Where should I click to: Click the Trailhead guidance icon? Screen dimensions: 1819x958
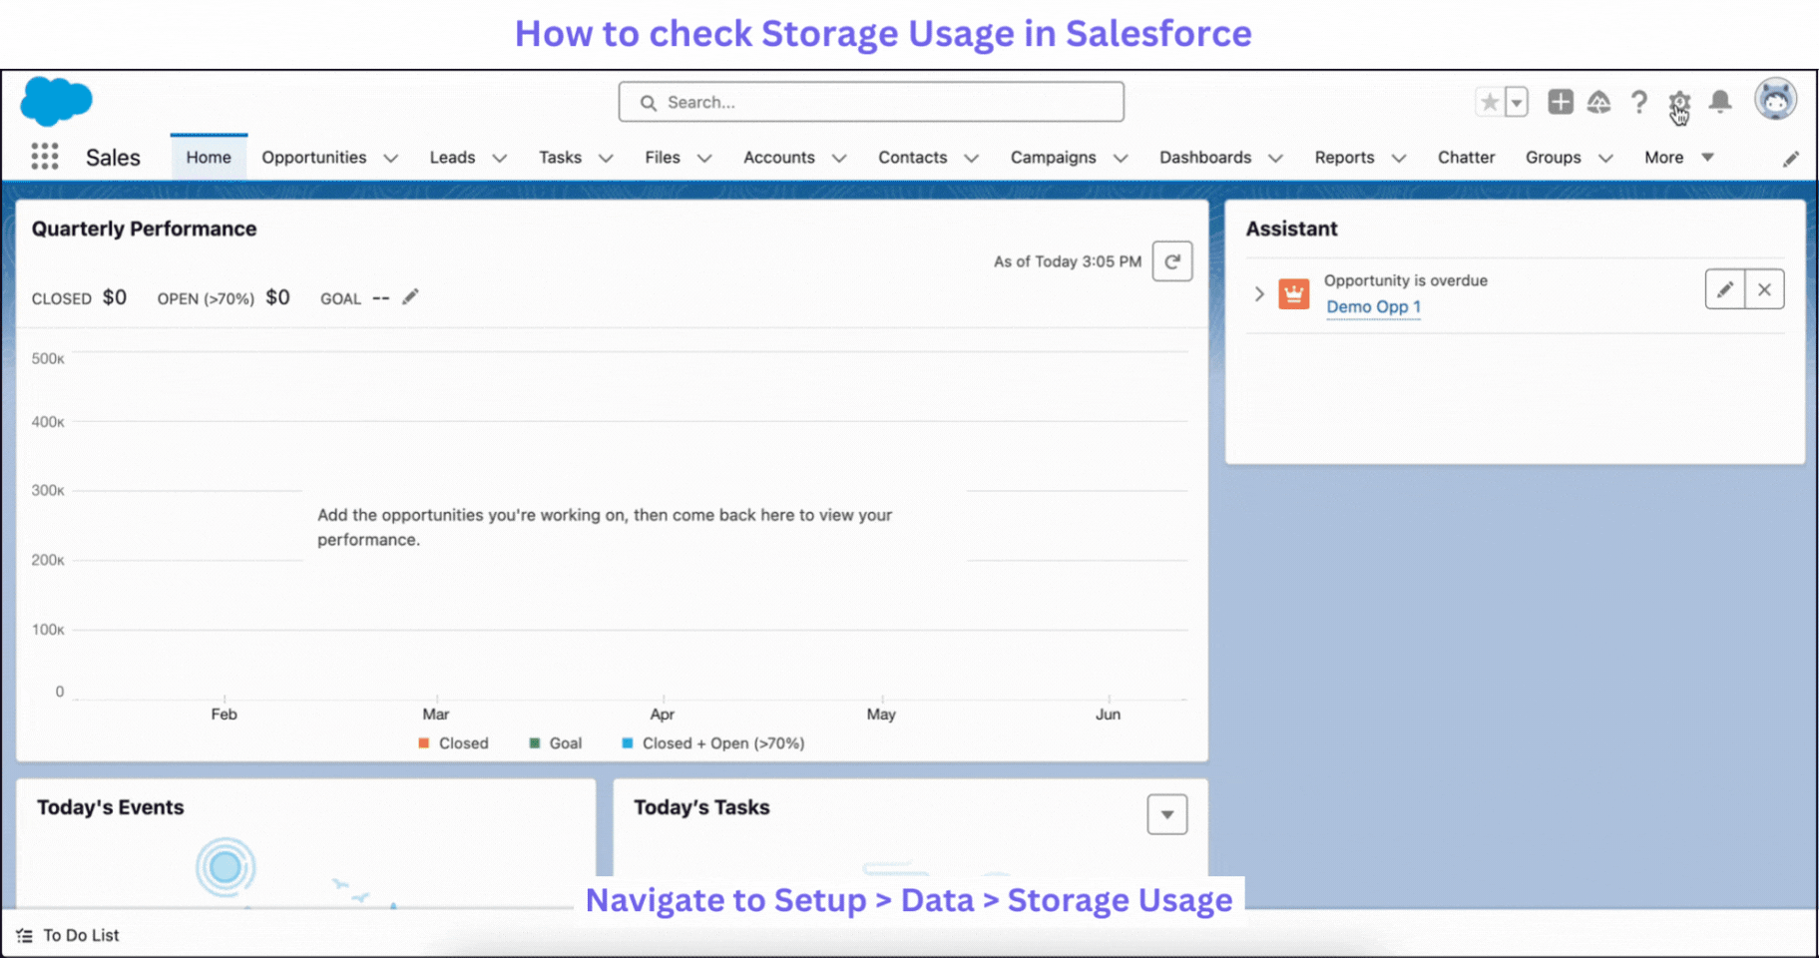1599,102
